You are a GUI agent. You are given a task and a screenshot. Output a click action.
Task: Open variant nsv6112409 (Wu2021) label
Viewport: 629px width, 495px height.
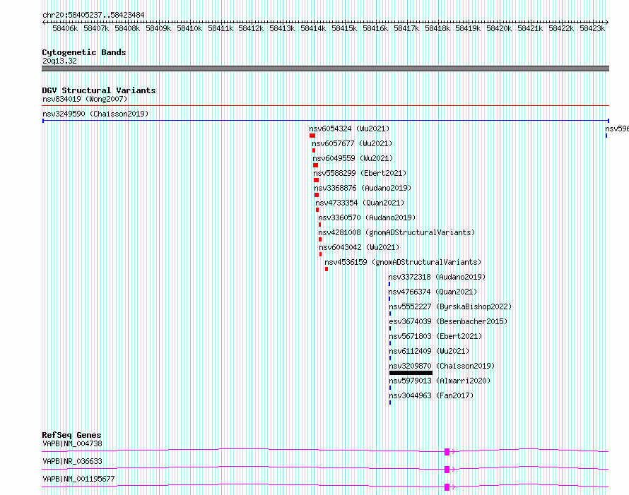[429, 351]
